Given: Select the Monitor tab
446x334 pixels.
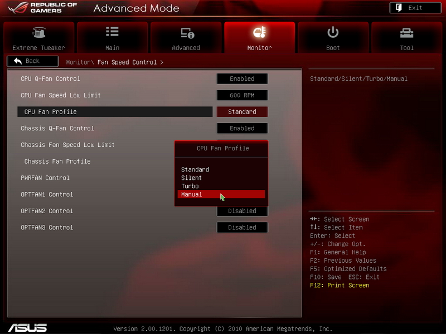Looking at the screenshot, I should point(259,37).
